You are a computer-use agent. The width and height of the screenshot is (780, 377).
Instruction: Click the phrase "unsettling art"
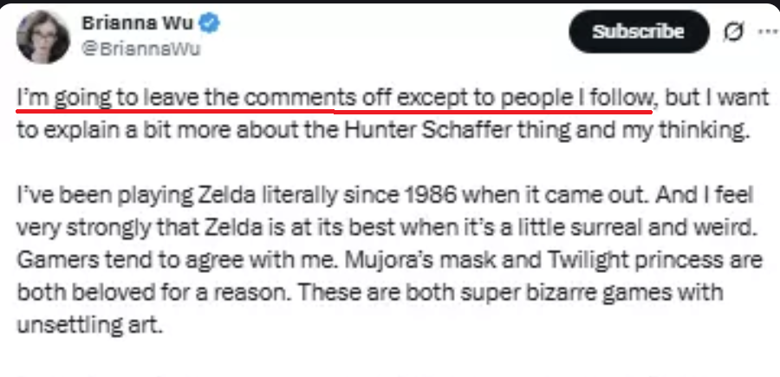(89, 326)
